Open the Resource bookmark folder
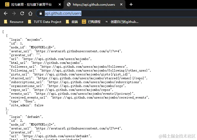The image size is (197, 140). [14, 22]
